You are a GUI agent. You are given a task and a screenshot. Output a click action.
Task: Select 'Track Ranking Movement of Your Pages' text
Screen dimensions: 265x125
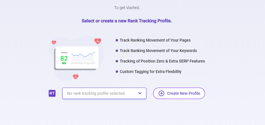click(x=155, y=40)
